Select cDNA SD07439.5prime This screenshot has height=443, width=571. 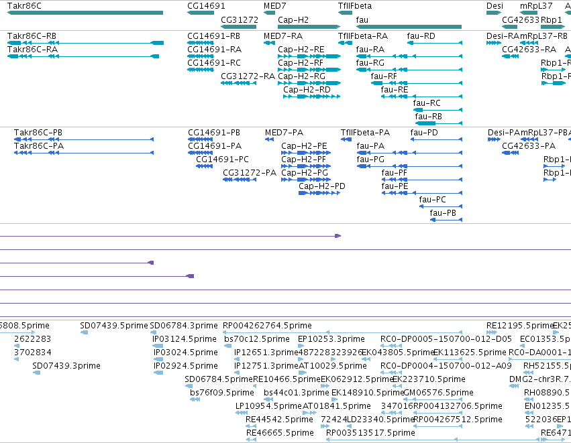tap(114, 326)
